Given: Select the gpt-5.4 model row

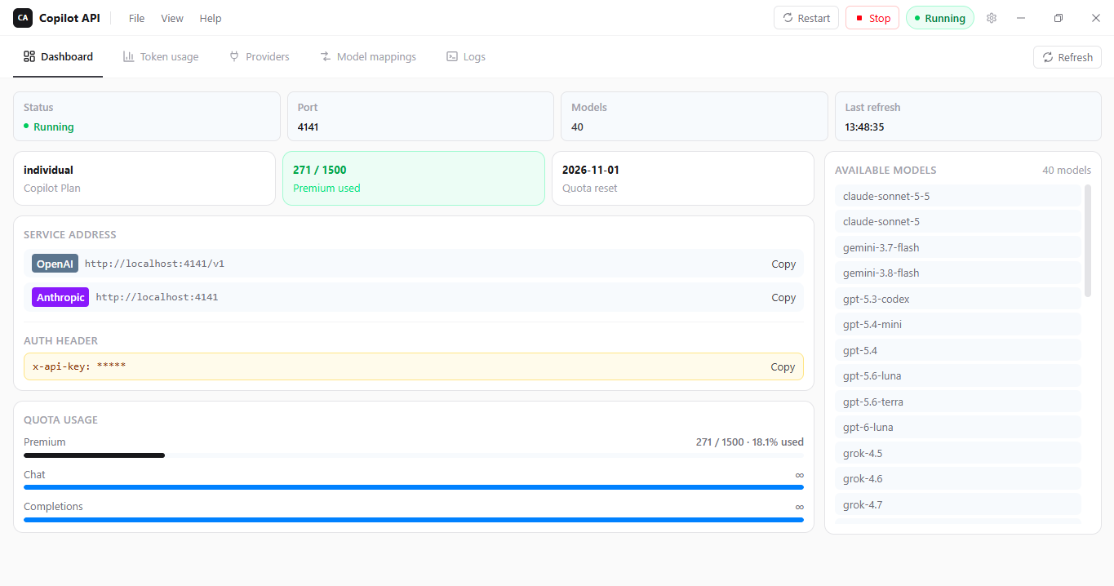Looking at the screenshot, I should [958, 350].
